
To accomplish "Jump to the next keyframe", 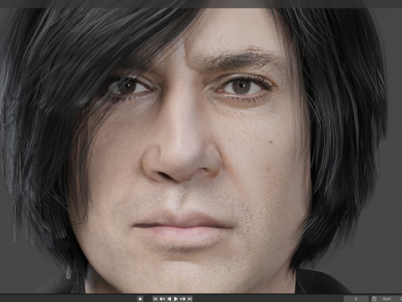I will coord(183,299).
